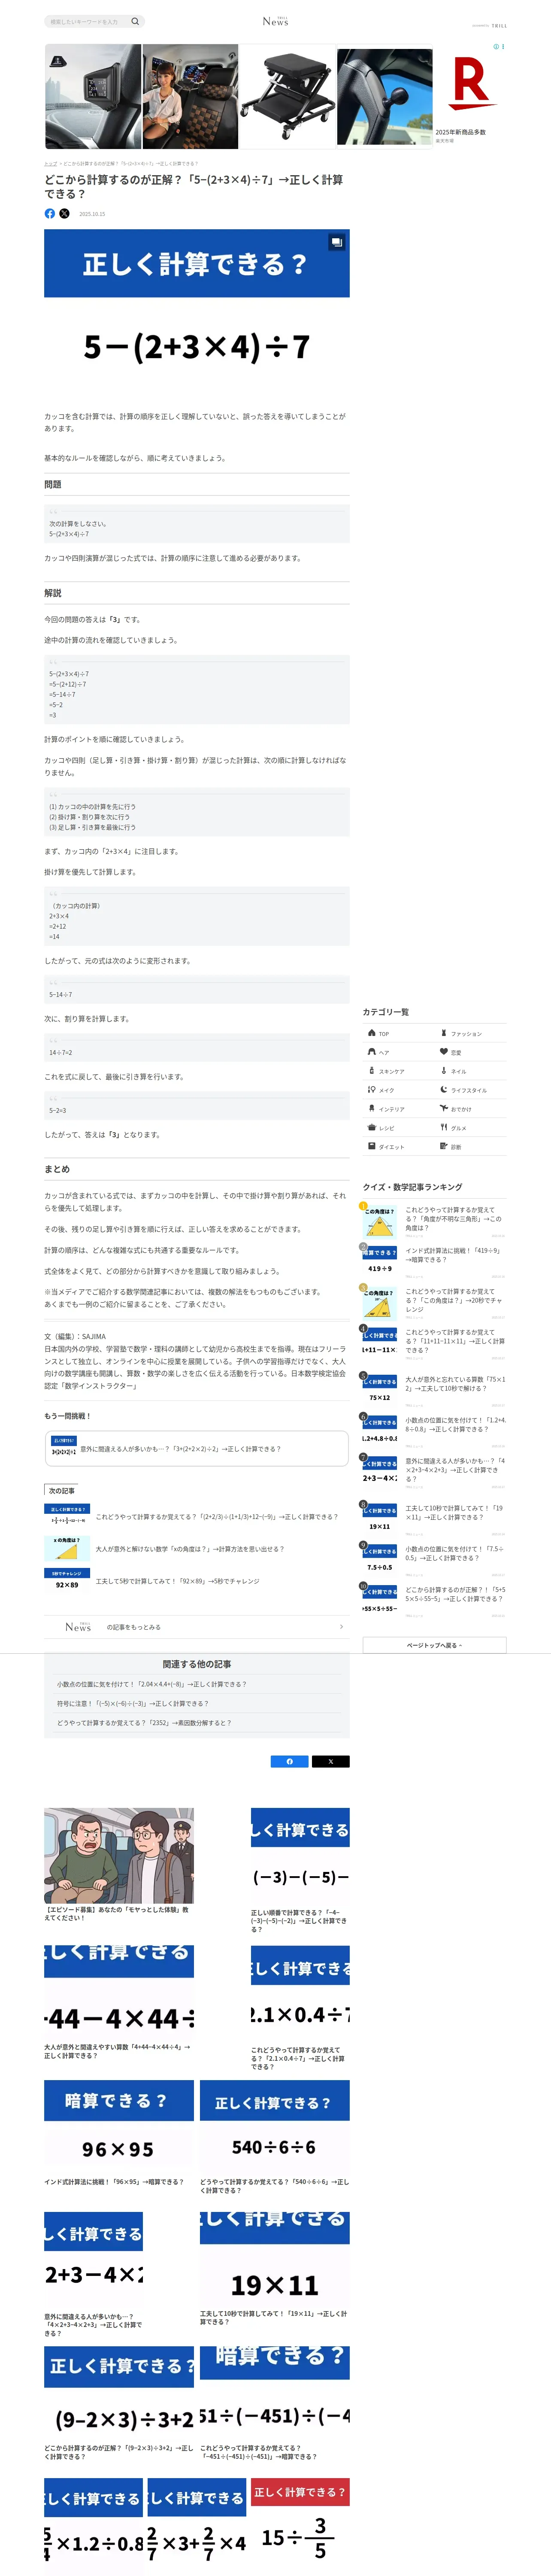Screen dimensions: 551x2576
Task: Open next article xの角度は？
Action: coord(196,1549)
